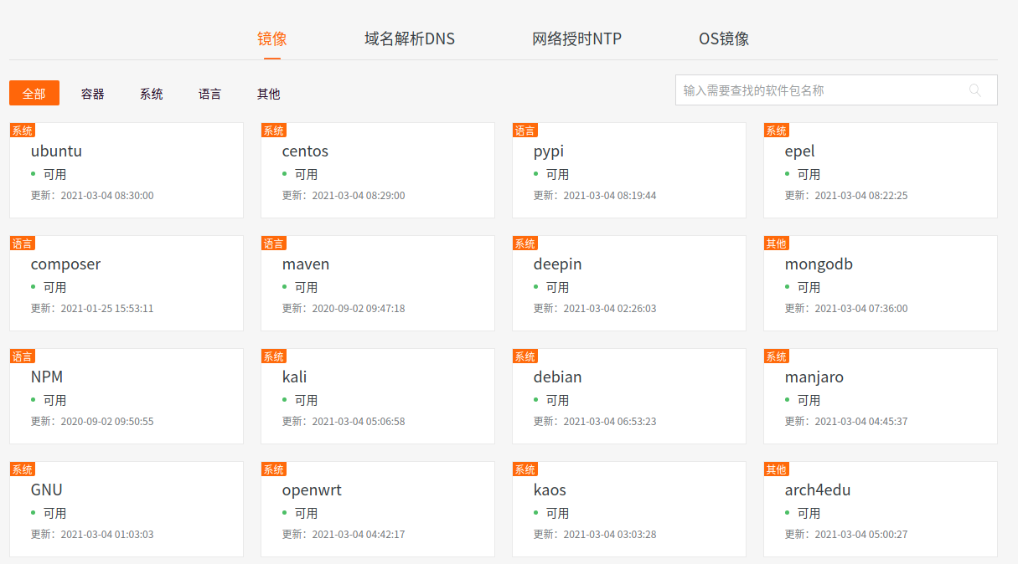Click manjaro update time 2021-03-04 04:45:37
The image size is (1018, 564).
click(x=861, y=422)
